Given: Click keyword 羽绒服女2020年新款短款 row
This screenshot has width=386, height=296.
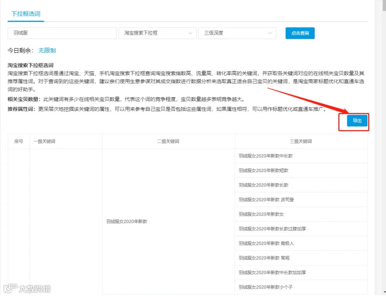Looking at the screenshot, I should [x=301, y=171].
